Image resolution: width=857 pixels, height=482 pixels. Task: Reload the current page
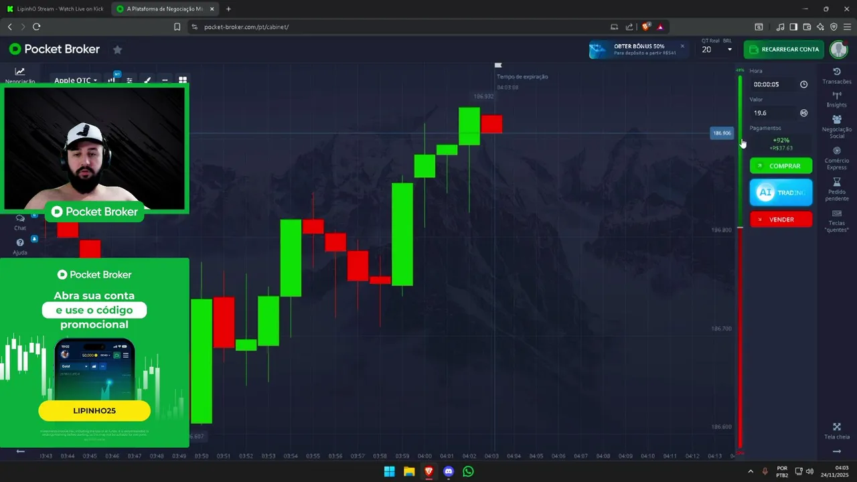click(x=36, y=27)
